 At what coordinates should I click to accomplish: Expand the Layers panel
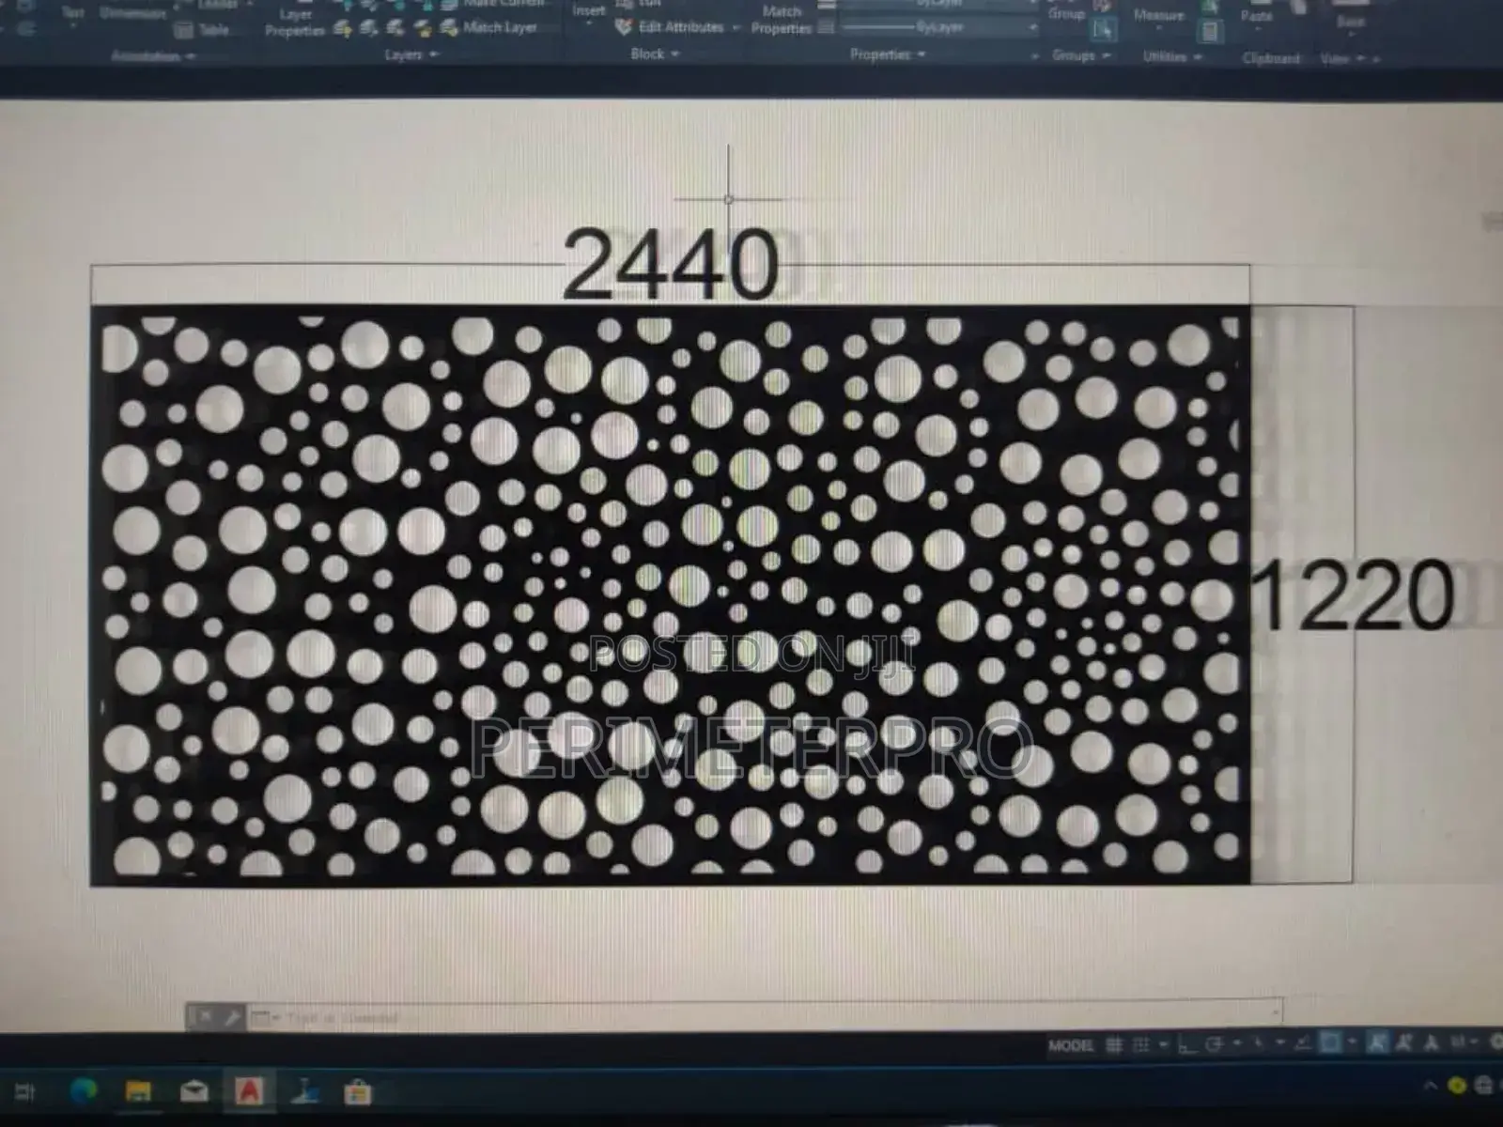point(411,55)
